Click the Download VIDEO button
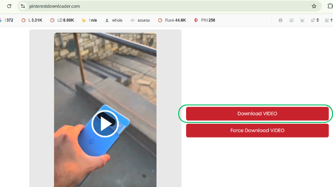 pyautogui.click(x=258, y=114)
